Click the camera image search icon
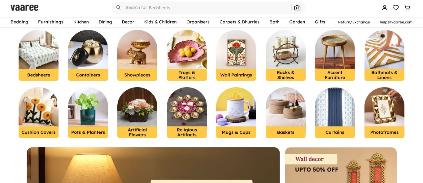 pyautogui.click(x=297, y=8)
